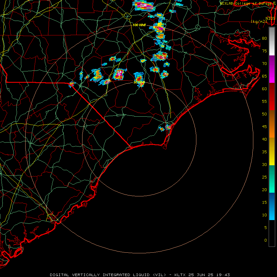Click the 35 value on the scale
This screenshot has height=277, width=277.
pos(264,152)
